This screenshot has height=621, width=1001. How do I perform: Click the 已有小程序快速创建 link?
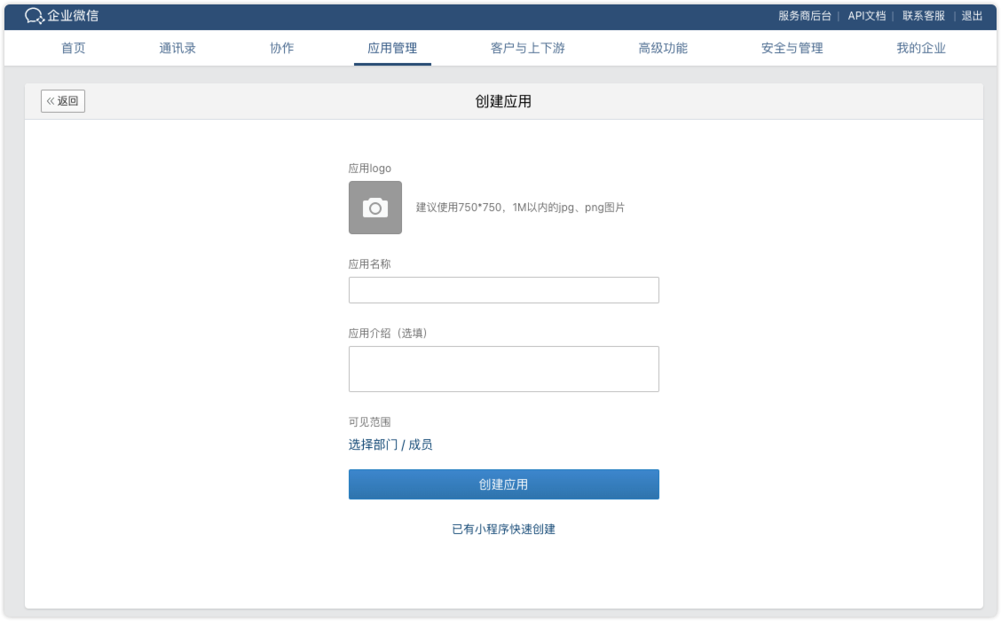point(504,529)
